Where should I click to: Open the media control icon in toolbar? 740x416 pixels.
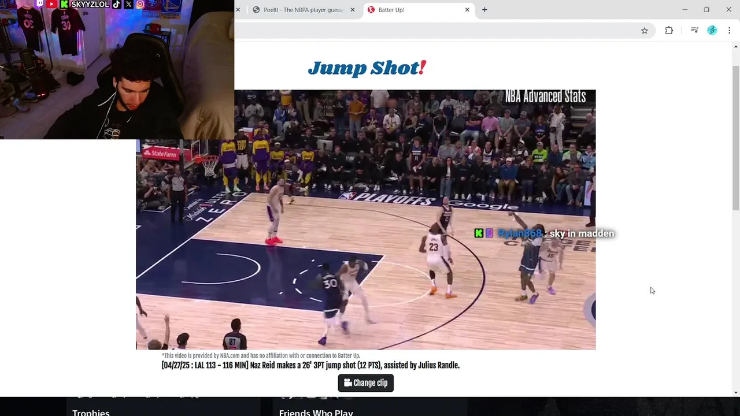695,31
